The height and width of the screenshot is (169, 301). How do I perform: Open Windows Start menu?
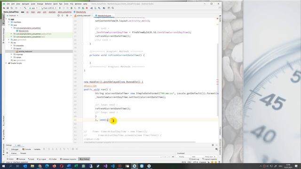click(x=3, y=166)
